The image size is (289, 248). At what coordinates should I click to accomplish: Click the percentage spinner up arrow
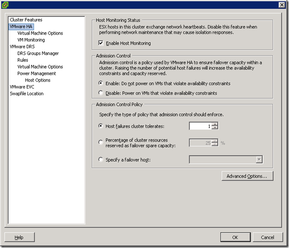(215, 141)
